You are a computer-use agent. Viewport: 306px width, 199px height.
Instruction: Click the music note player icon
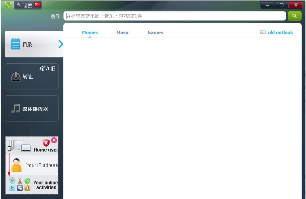[15, 108]
